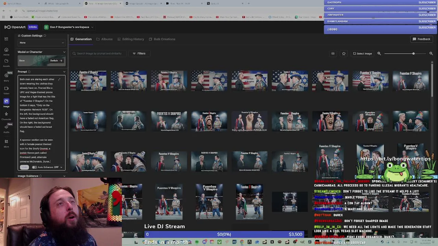Click Image Guidance info icon

tap(40, 176)
